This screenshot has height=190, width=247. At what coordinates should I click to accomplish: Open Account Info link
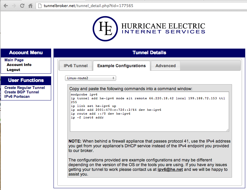tap(19, 65)
